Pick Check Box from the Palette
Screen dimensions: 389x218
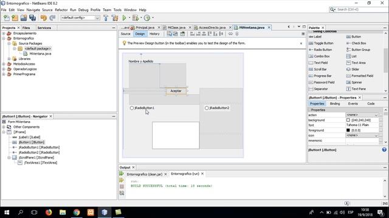click(x=356, y=43)
